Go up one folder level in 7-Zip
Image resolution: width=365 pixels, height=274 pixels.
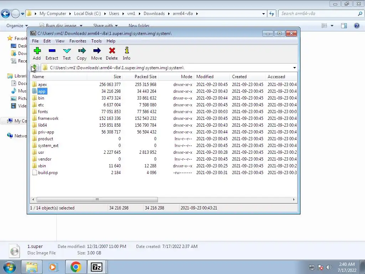tap(35, 68)
